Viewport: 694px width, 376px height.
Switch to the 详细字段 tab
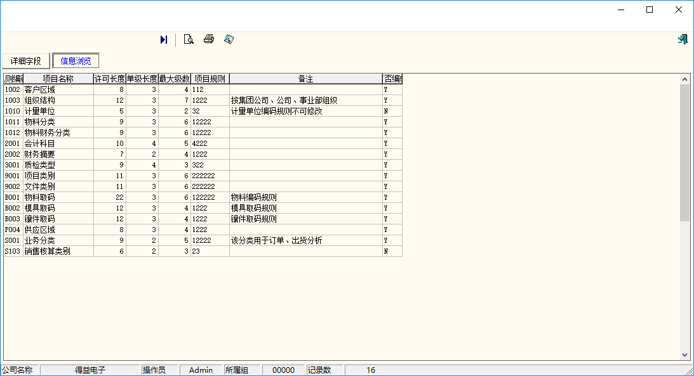(25, 61)
